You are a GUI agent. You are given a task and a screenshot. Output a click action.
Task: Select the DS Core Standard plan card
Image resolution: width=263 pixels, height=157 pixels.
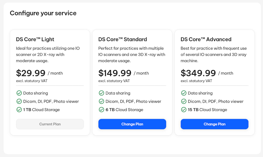tap(132, 82)
